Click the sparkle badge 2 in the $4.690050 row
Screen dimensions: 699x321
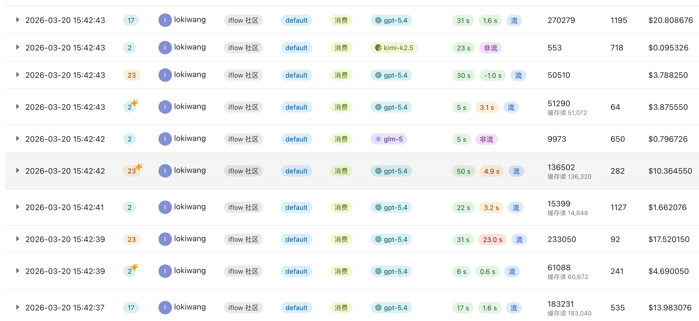(x=131, y=271)
